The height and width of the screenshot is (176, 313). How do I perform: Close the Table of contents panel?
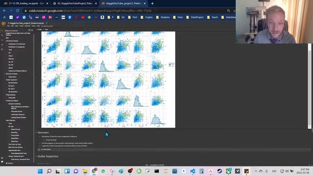pyautogui.click(x=32, y=30)
